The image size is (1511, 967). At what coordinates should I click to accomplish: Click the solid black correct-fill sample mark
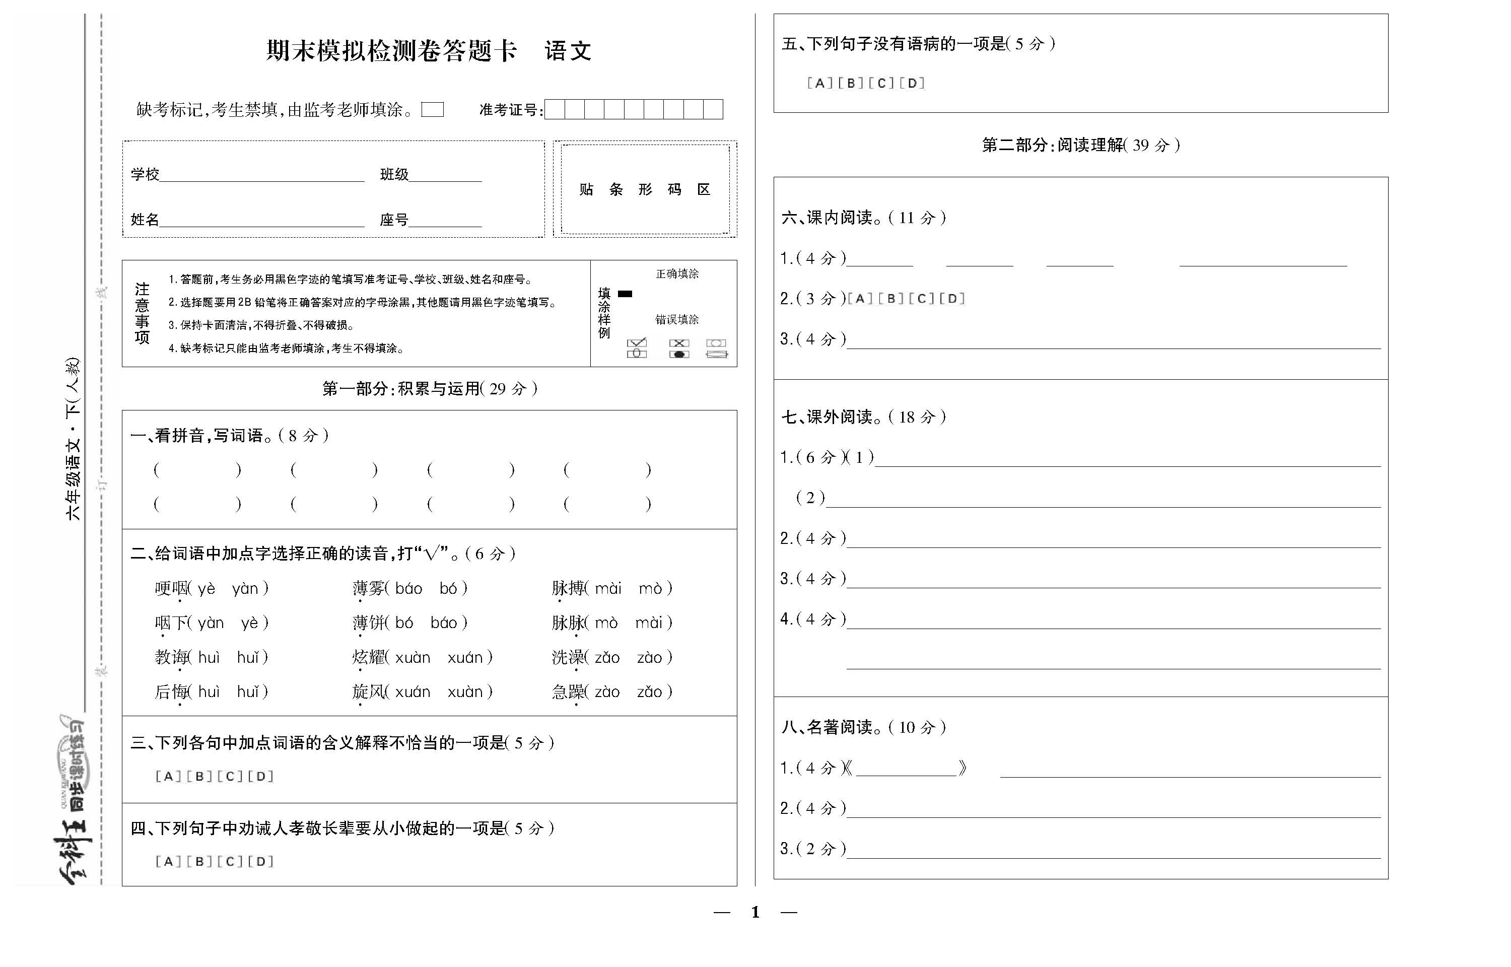click(625, 293)
